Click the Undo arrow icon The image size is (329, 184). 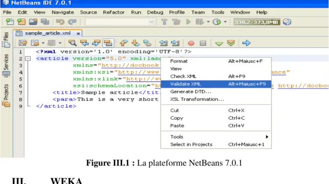click(x=60, y=22)
